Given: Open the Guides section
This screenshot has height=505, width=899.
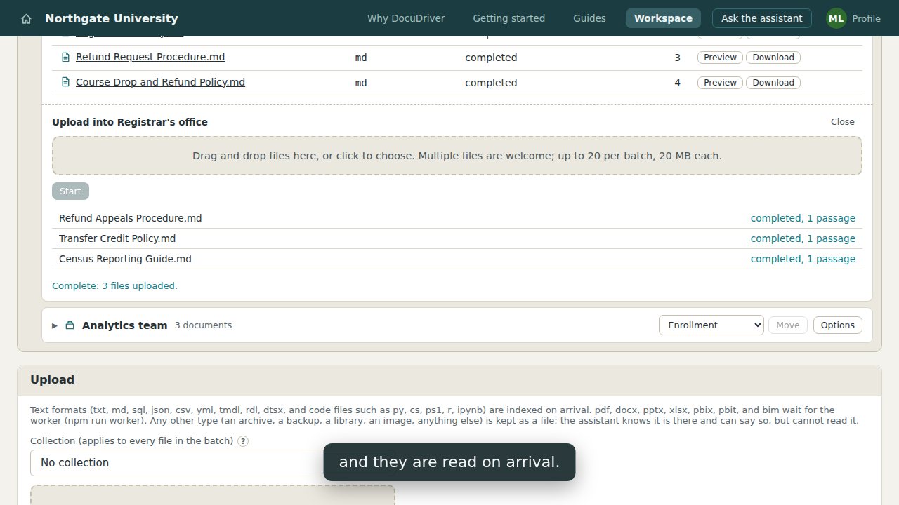Looking at the screenshot, I should point(589,19).
